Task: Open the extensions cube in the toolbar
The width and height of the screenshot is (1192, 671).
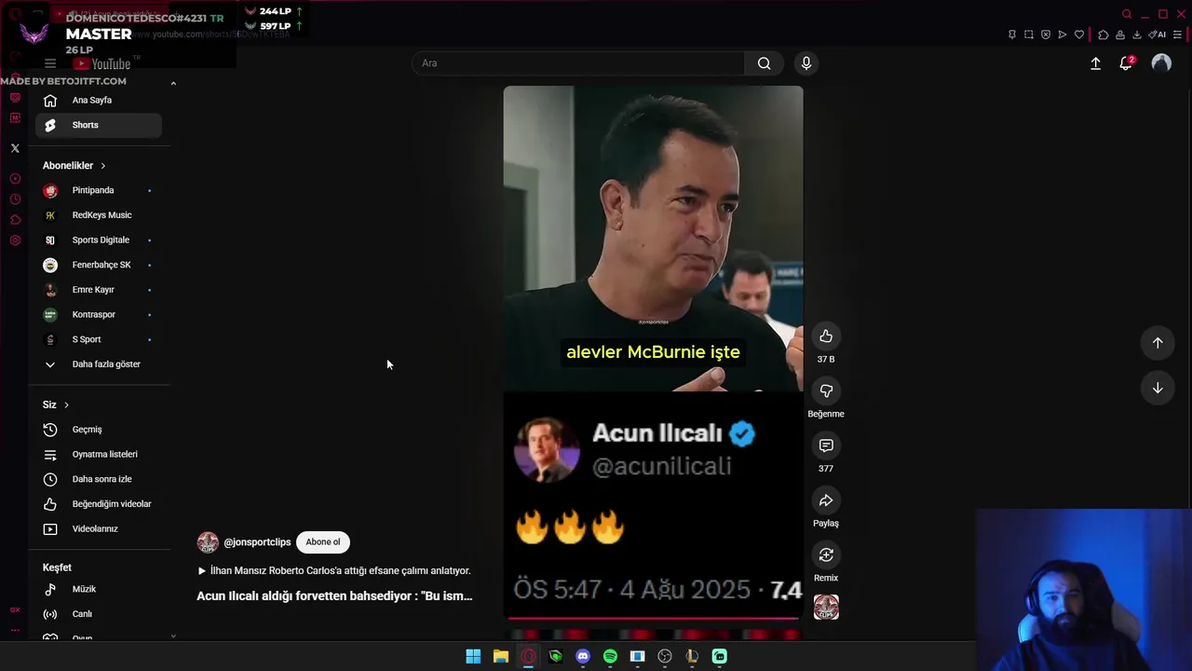Action: click(x=1104, y=34)
